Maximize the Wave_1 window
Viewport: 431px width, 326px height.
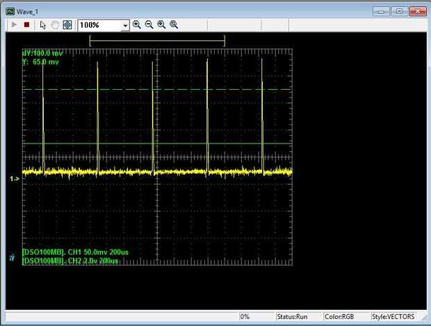400,11
